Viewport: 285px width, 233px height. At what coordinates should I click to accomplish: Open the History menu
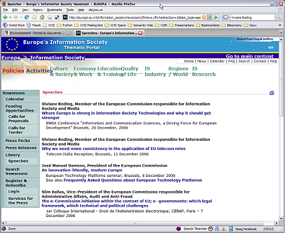pyautogui.click(x=38, y=10)
